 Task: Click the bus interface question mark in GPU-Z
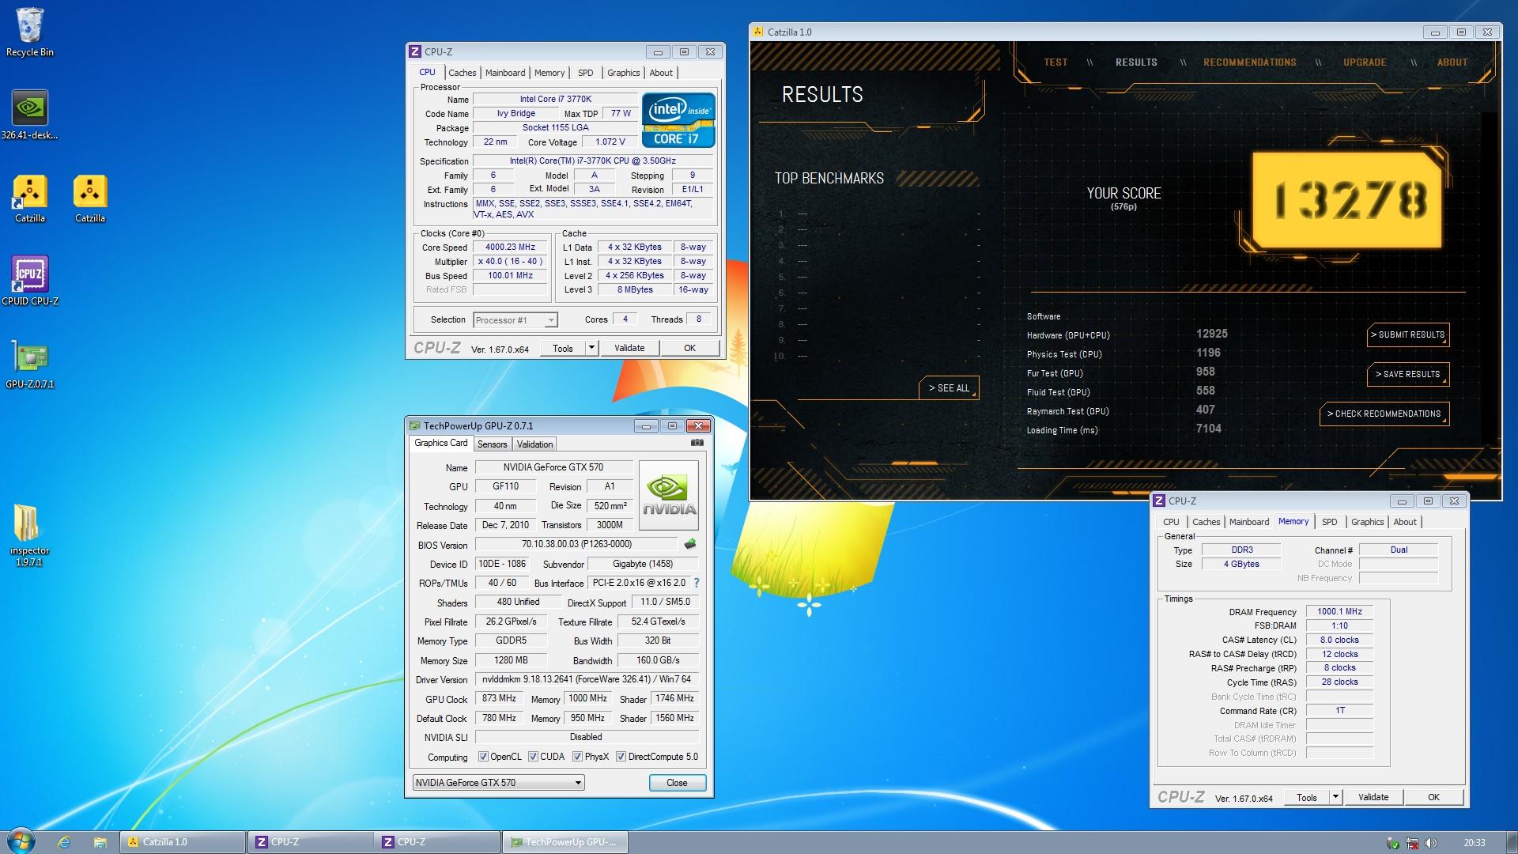(x=696, y=583)
